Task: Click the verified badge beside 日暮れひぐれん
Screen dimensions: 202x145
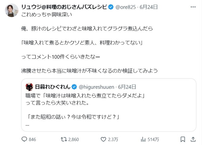Action: click(x=74, y=86)
